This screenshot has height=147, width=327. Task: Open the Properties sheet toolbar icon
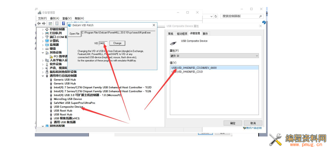tap(57, 23)
